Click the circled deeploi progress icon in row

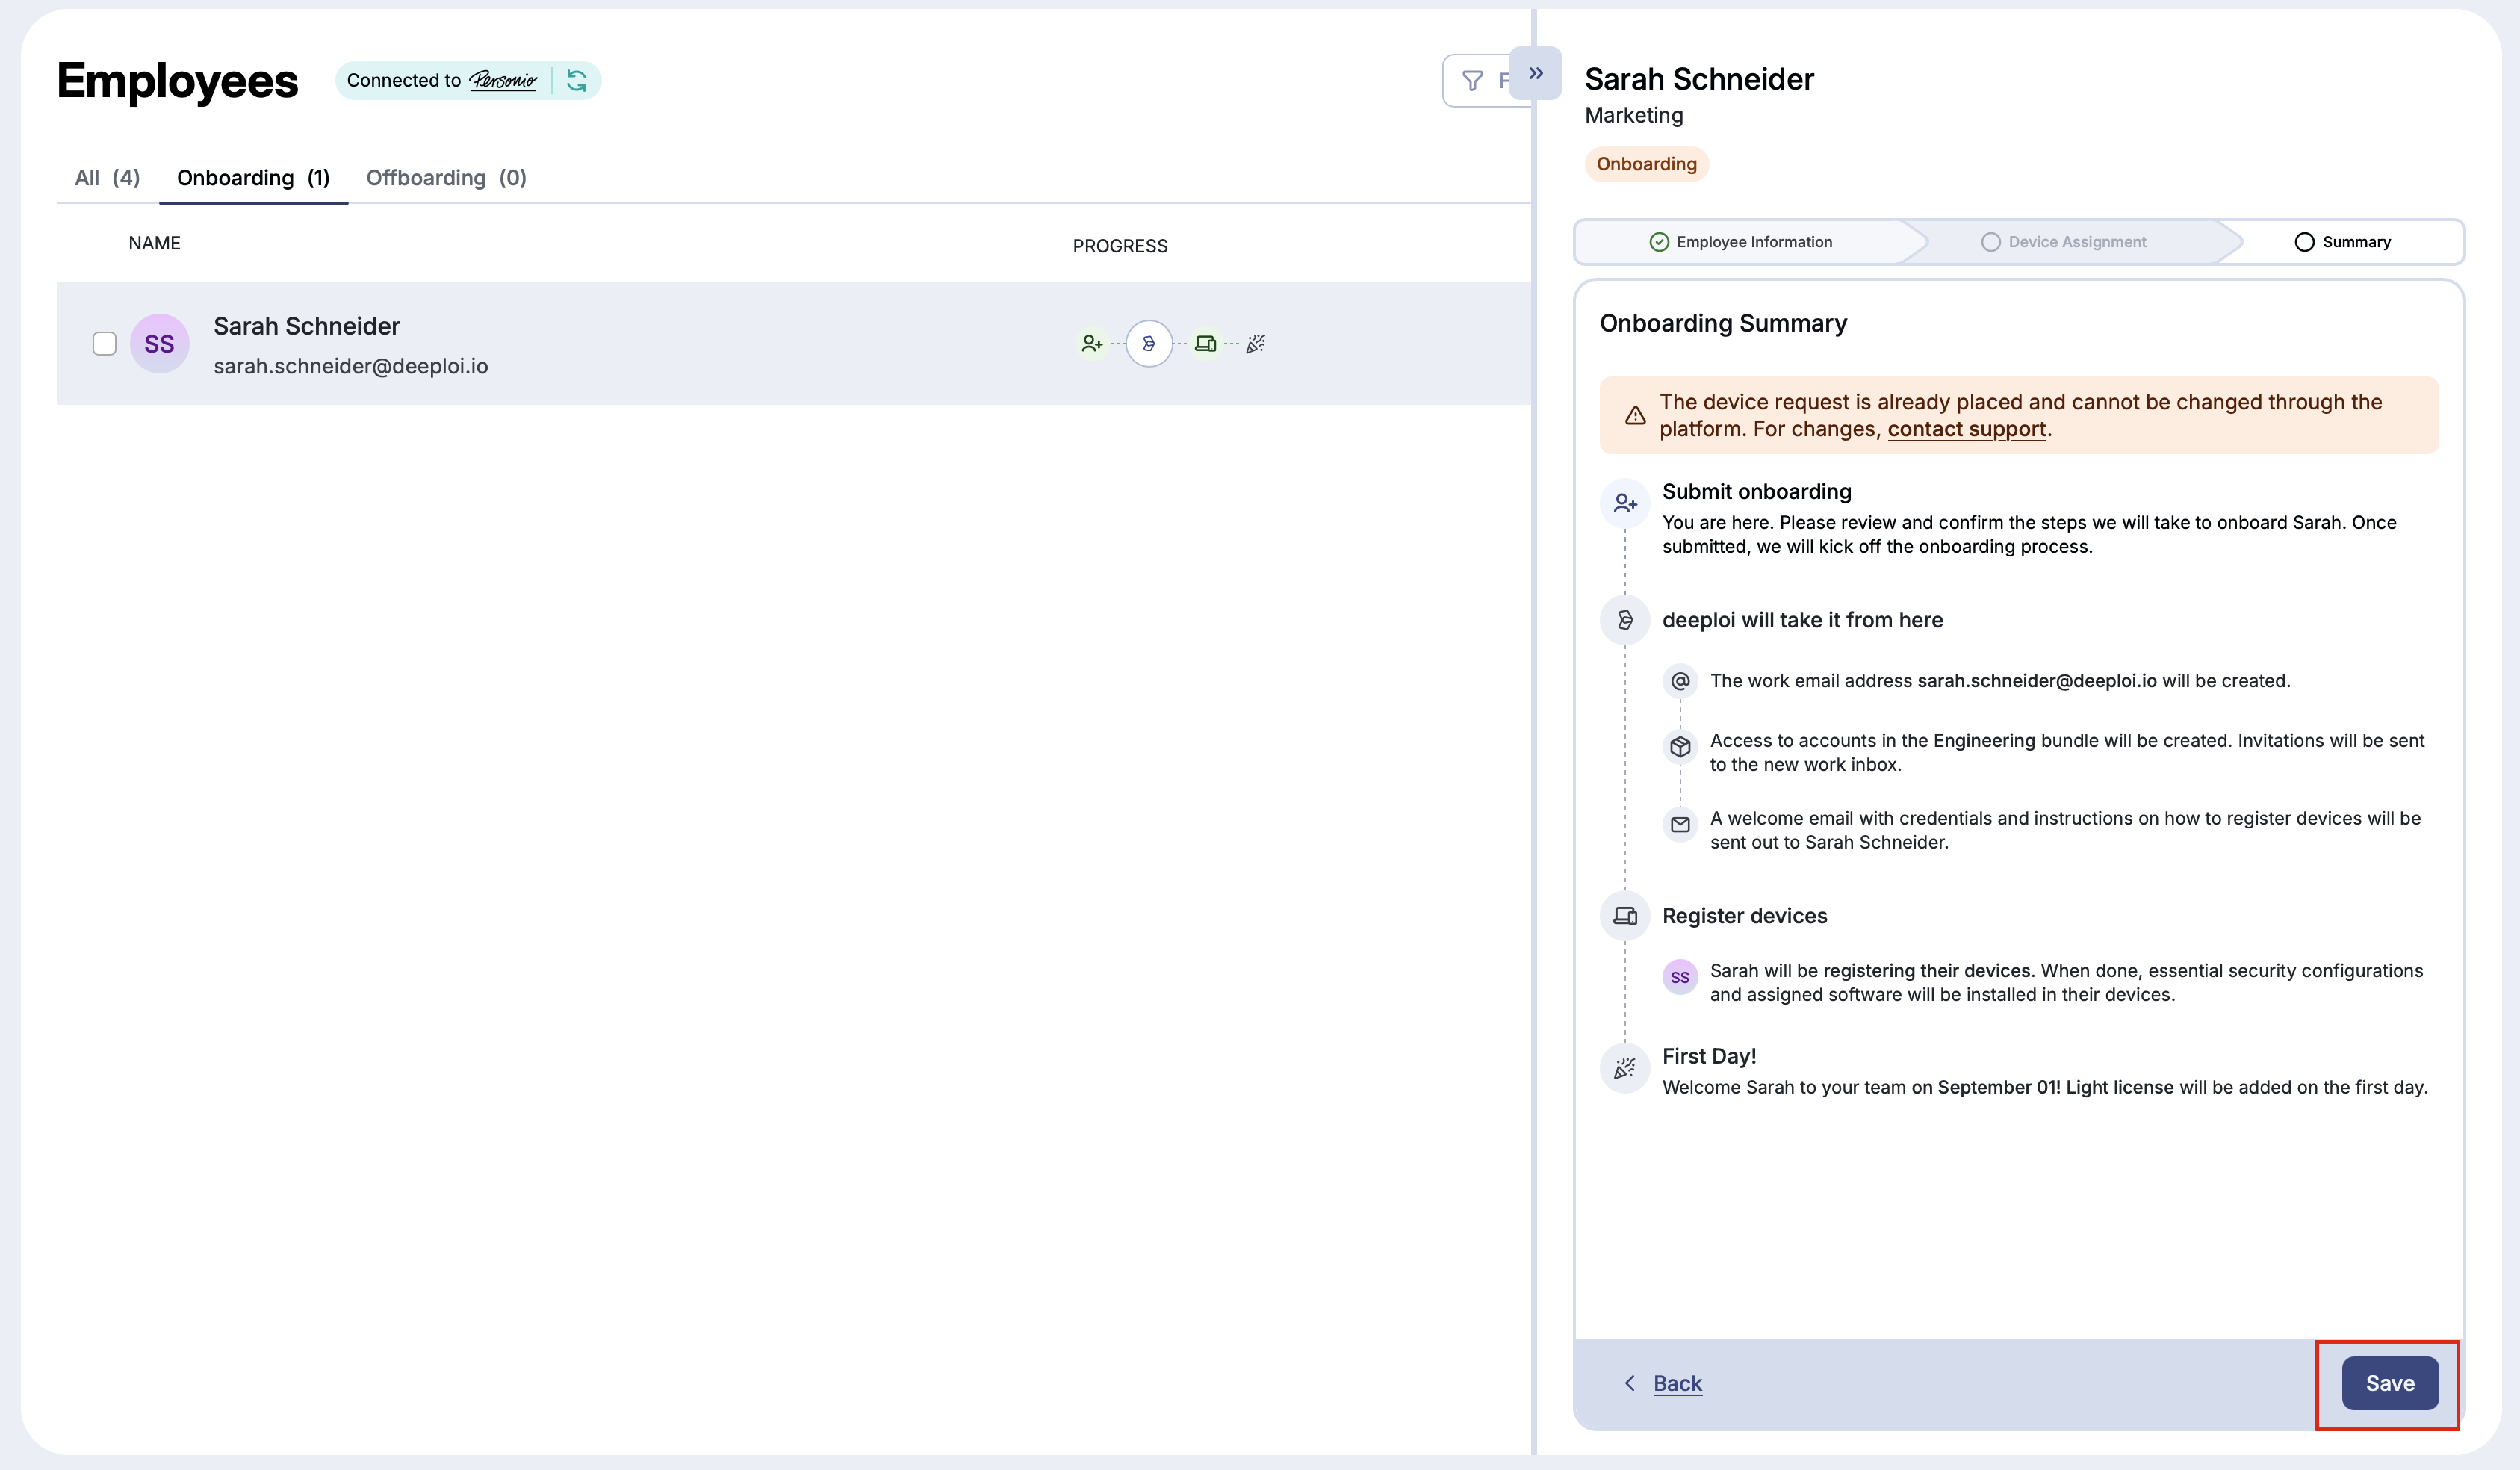tap(1149, 343)
